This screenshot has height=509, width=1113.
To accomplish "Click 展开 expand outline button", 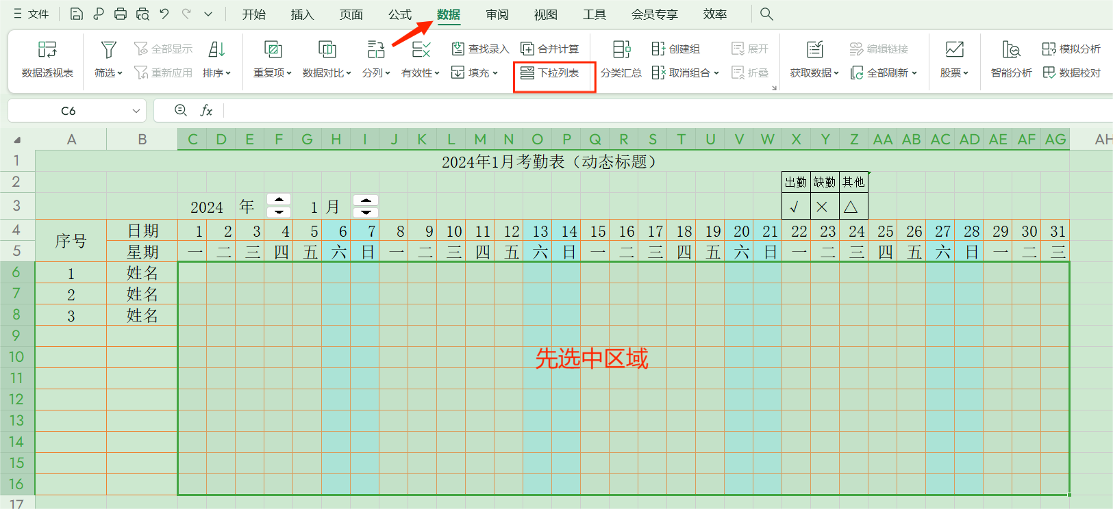I will click(750, 49).
